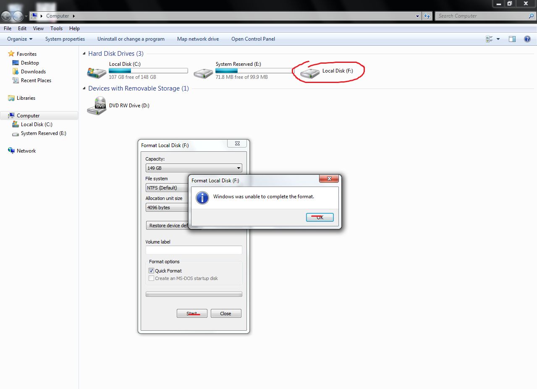Click the computer icon in address bar
The width and height of the screenshot is (537, 389).
click(34, 16)
